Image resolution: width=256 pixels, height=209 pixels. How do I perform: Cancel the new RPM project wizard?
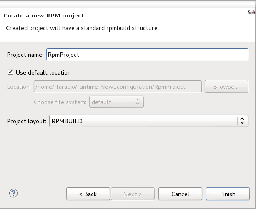(x=180, y=194)
